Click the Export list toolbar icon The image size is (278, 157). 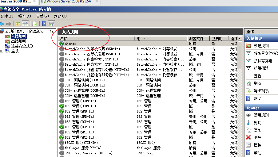35,24
